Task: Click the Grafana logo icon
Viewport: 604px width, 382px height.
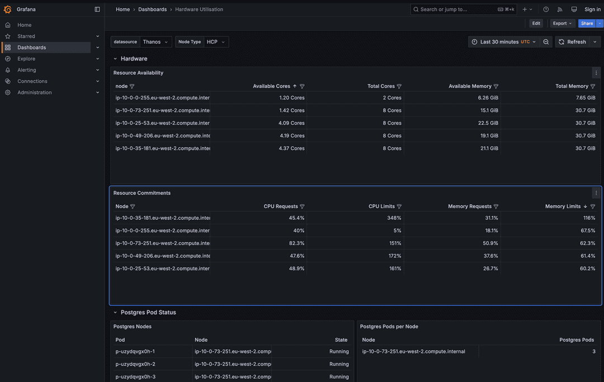Action: 7,9
